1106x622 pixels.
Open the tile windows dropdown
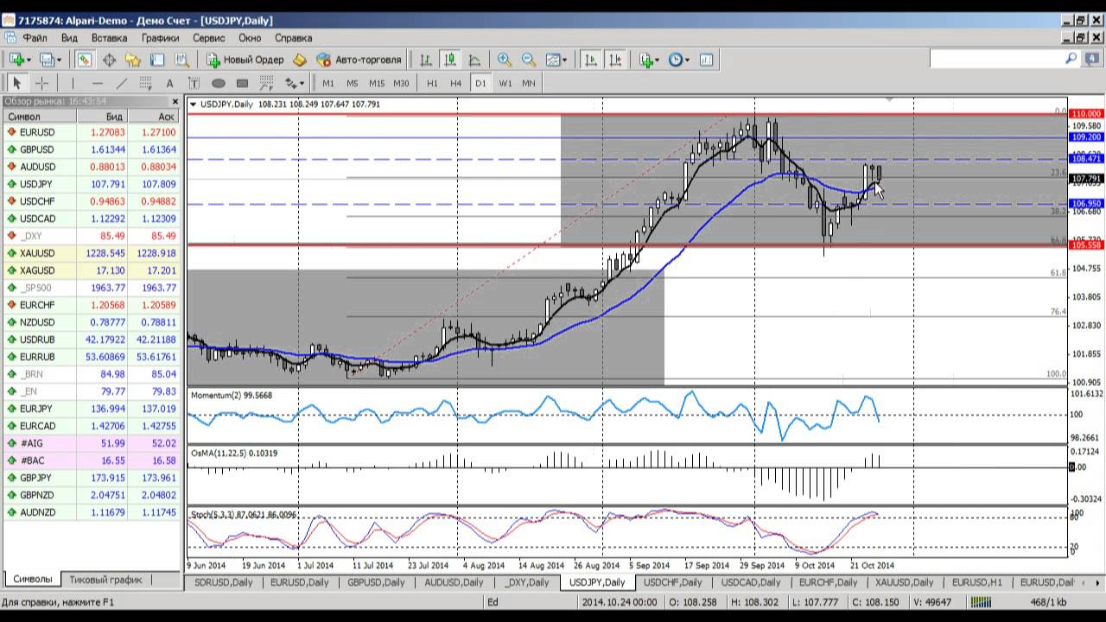click(556, 60)
